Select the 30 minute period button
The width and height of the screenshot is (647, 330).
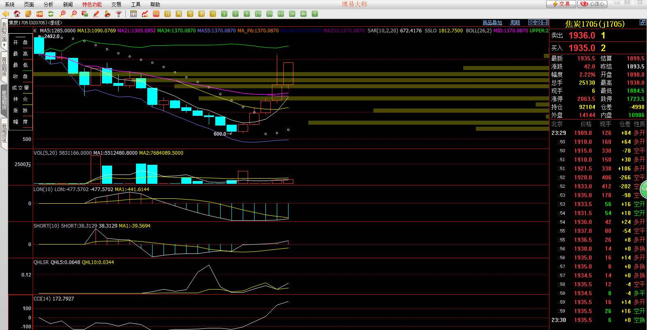269,14
